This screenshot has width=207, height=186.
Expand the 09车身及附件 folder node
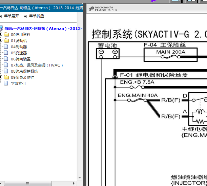pyautogui.click(x=1, y=77)
